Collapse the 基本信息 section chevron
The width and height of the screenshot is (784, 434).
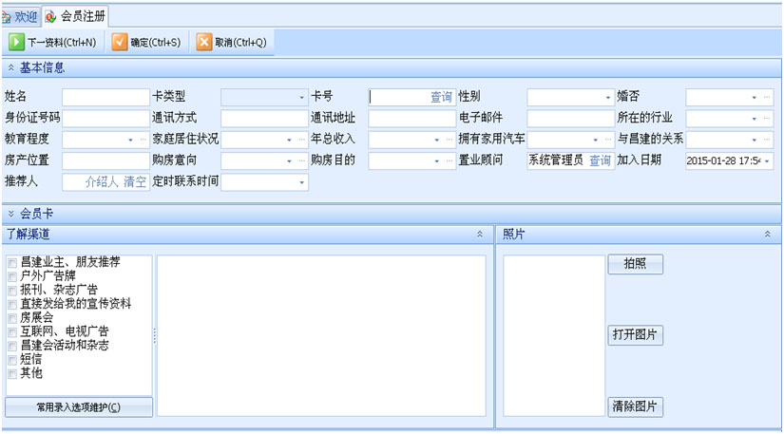click(10, 68)
